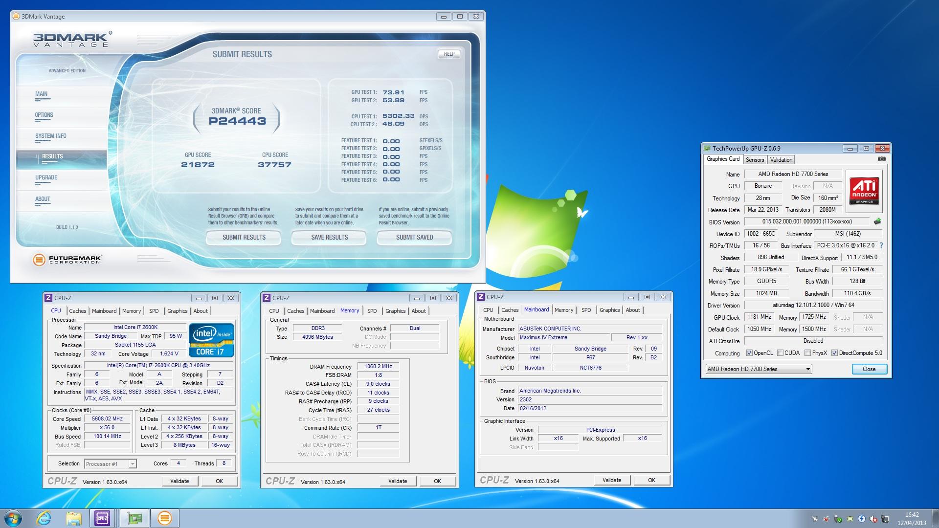Click the SUBMIT SAVED button
Viewport: 939px width, 528px height.
point(414,238)
